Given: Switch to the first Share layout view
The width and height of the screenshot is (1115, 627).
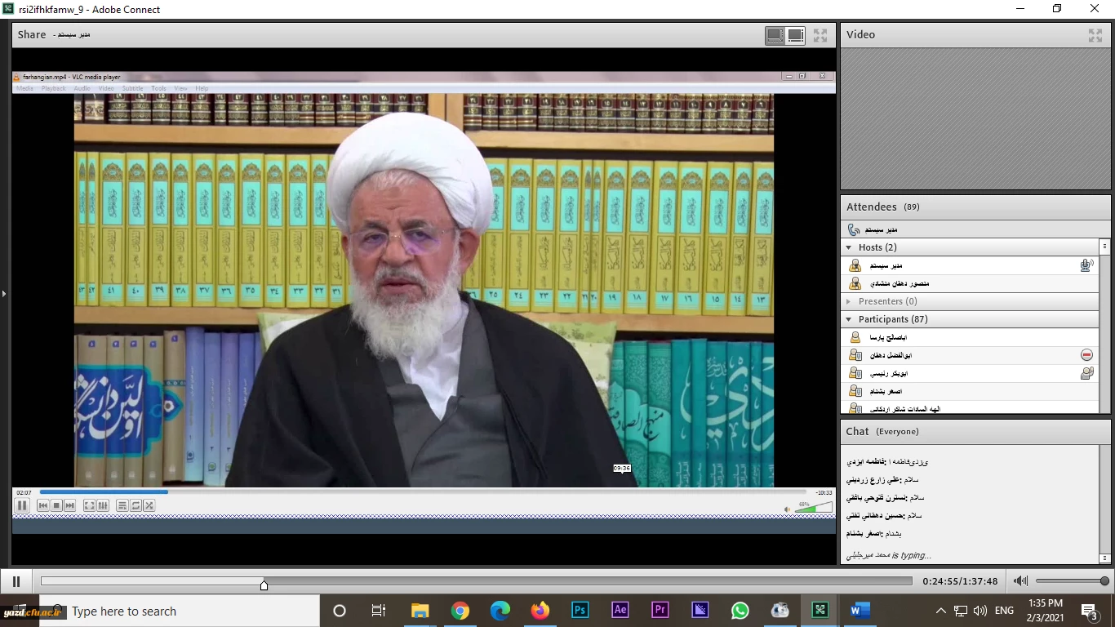Looking at the screenshot, I should [774, 35].
